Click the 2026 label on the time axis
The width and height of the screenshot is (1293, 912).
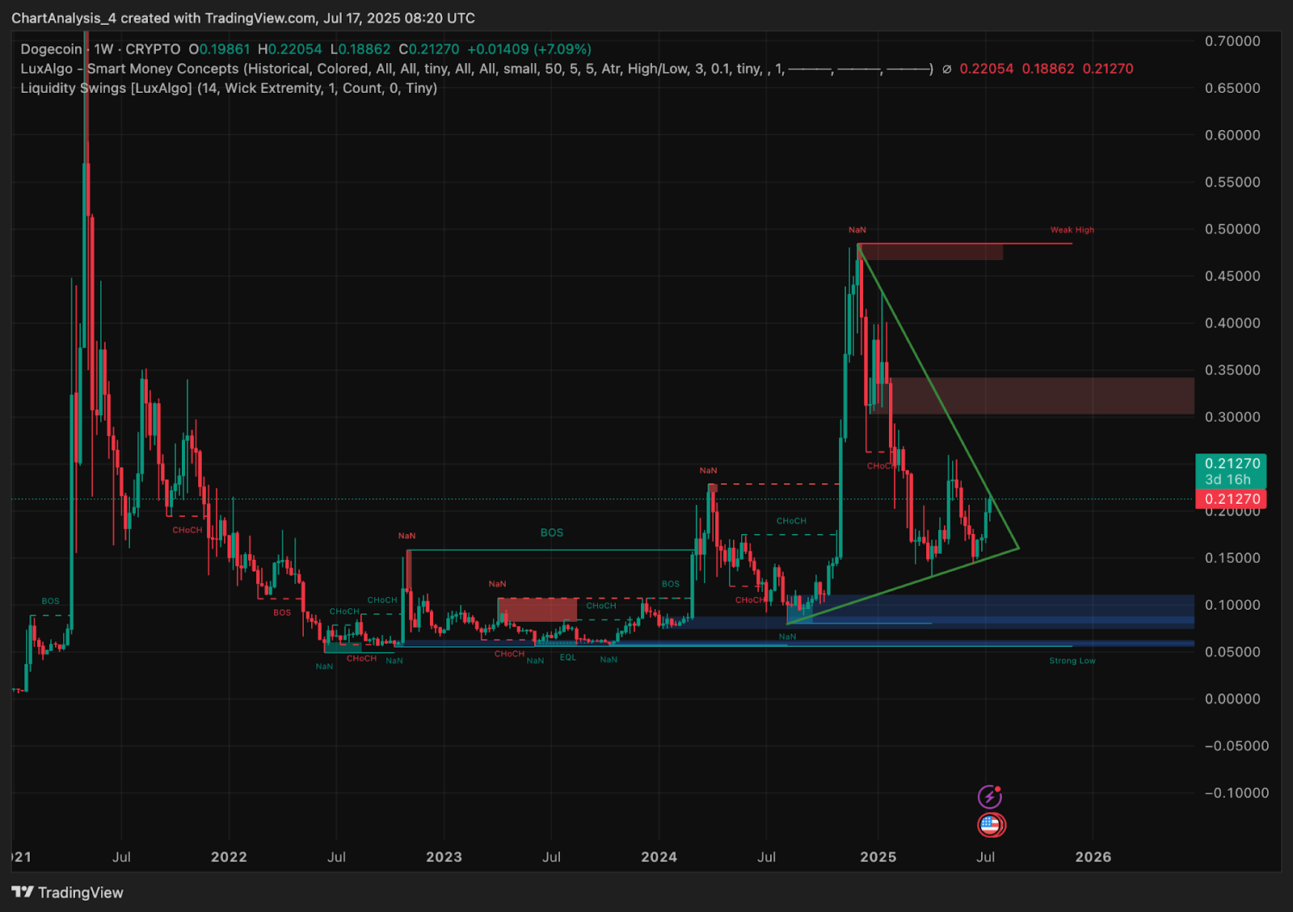tap(1093, 857)
